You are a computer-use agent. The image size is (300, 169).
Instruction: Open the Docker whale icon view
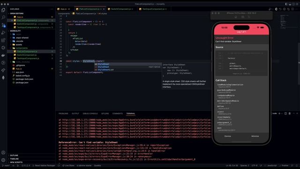pos(3,55)
